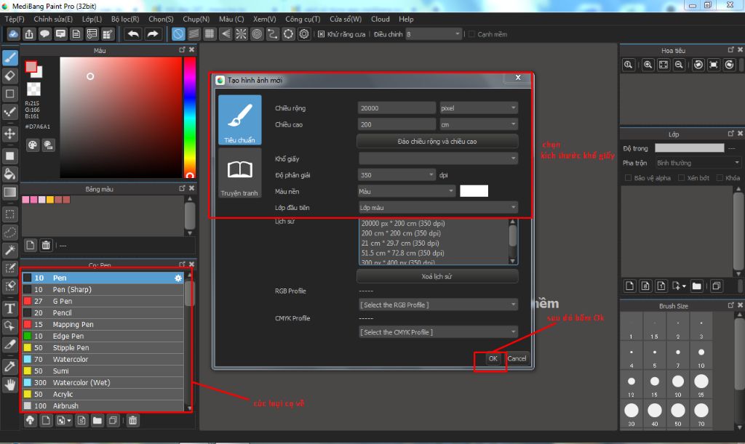The width and height of the screenshot is (745, 444).
Task: Select the Lasso tool
Action: pyautogui.click(x=10, y=232)
